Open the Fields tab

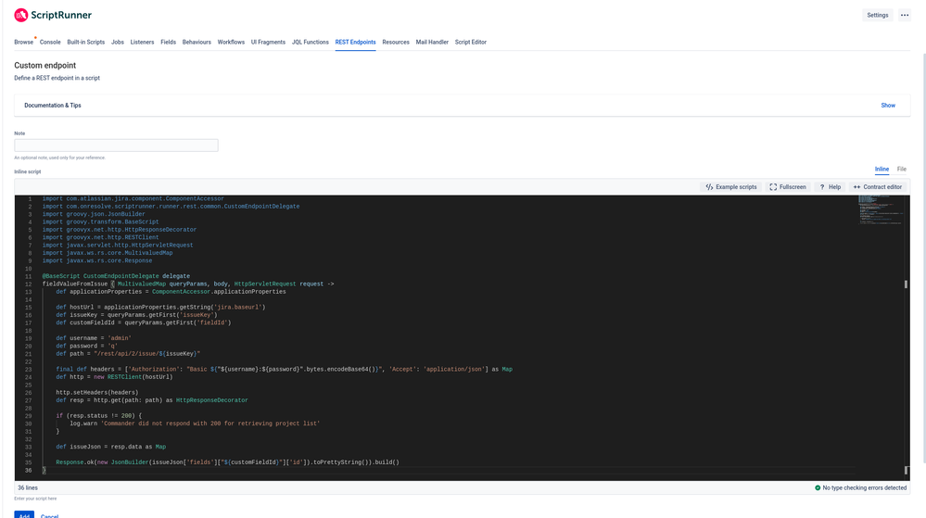pyautogui.click(x=169, y=42)
